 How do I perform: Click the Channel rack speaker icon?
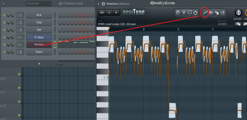60,3
